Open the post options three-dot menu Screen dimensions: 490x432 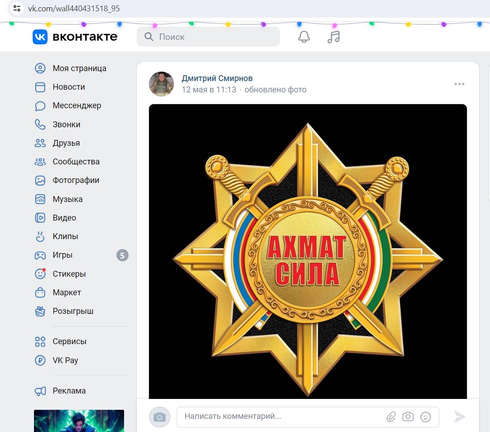(459, 84)
